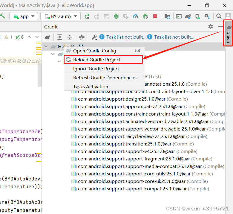Select the annotations:25.1.0 dependency row
The height and width of the screenshot is (214, 233).
(176, 84)
